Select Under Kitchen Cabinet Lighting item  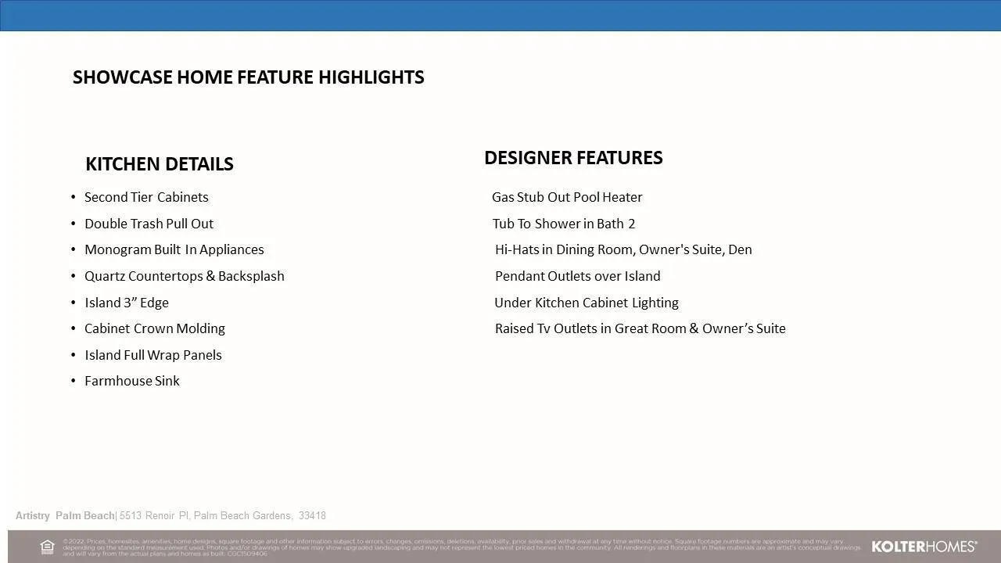(x=586, y=303)
